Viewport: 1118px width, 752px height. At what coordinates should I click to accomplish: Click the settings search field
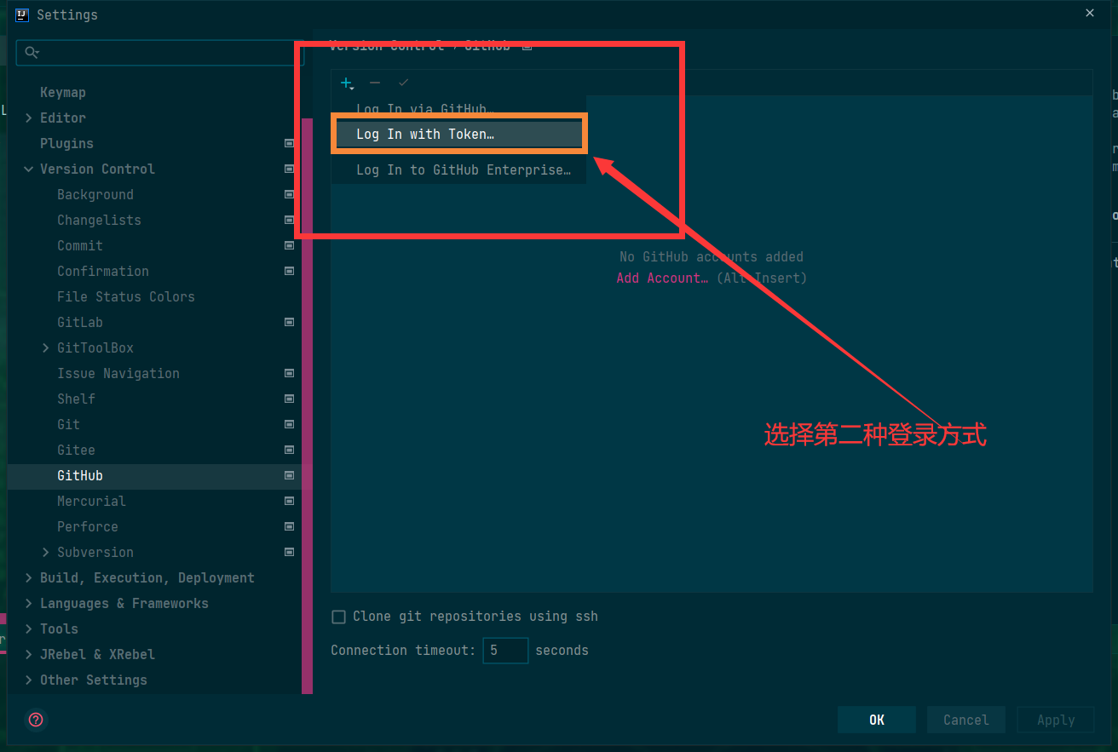tap(159, 53)
